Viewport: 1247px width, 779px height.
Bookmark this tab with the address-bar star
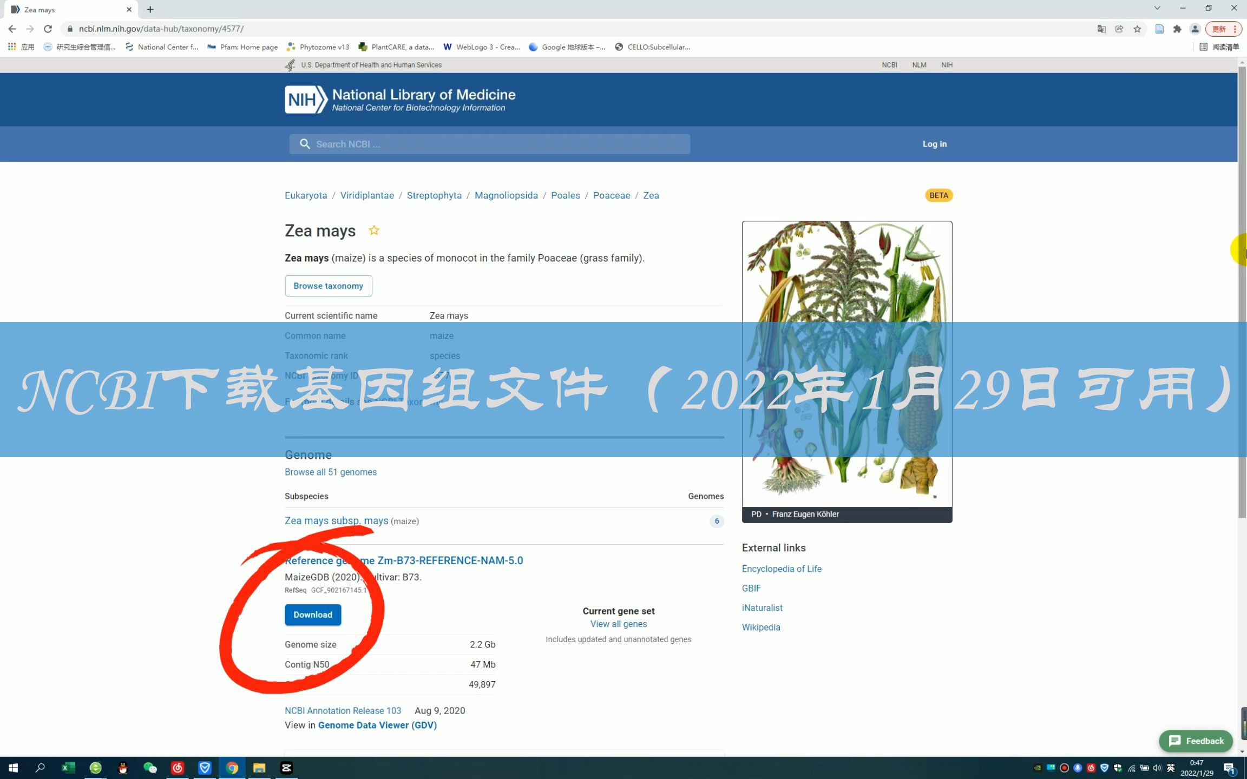tap(1137, 29)
